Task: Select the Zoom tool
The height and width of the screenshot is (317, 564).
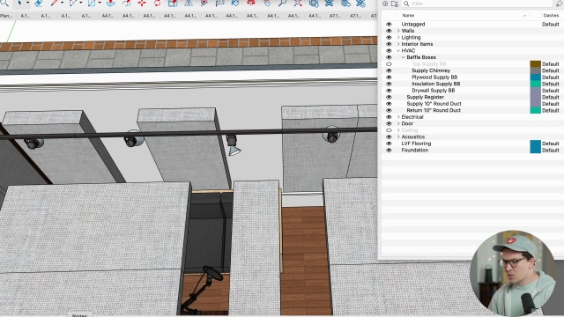Action: tap(282, 4)
